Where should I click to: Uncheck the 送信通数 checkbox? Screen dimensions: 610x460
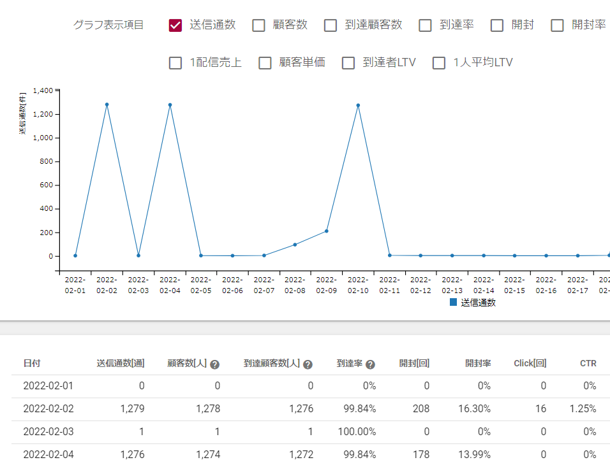coord(175,25)
